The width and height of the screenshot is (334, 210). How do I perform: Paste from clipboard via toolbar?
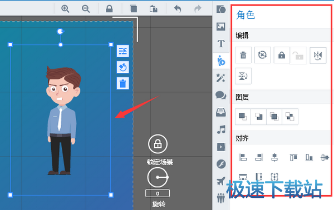click(x=154, y=9)
